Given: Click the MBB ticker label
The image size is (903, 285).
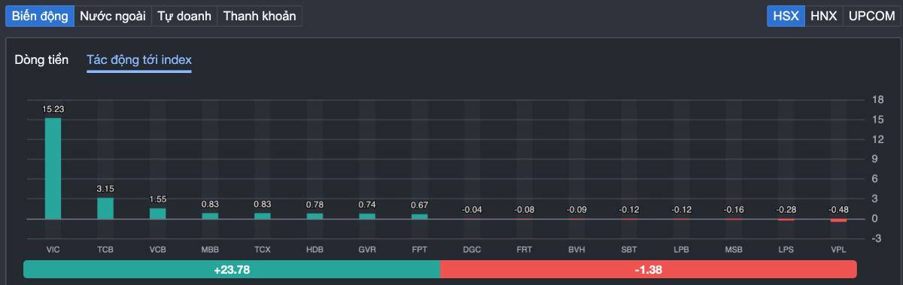Looking at the screenshot, I should coord(210,249).
